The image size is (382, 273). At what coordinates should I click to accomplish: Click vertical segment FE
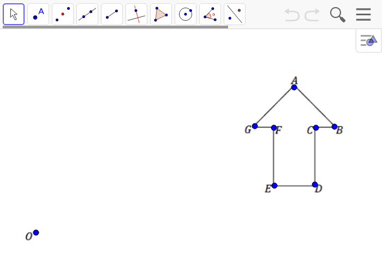click(274, 157)
